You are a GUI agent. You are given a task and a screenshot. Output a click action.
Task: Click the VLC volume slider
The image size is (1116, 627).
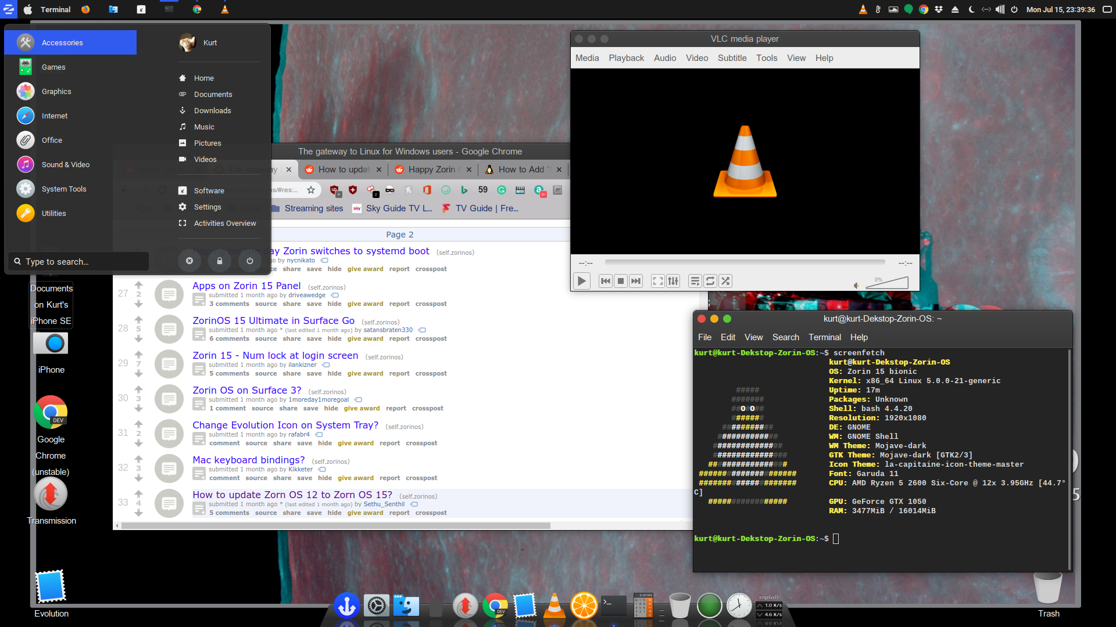(x=888, y=283)
